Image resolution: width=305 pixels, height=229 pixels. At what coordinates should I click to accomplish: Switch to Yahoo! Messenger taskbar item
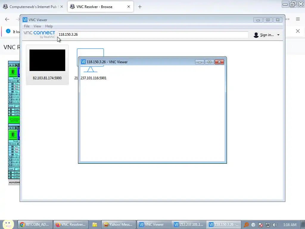[x=119, y=225]
